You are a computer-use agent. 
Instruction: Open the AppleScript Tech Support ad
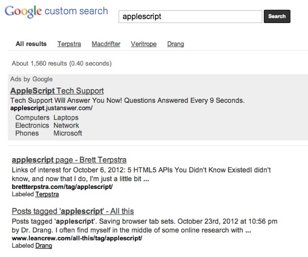[57, 91]
